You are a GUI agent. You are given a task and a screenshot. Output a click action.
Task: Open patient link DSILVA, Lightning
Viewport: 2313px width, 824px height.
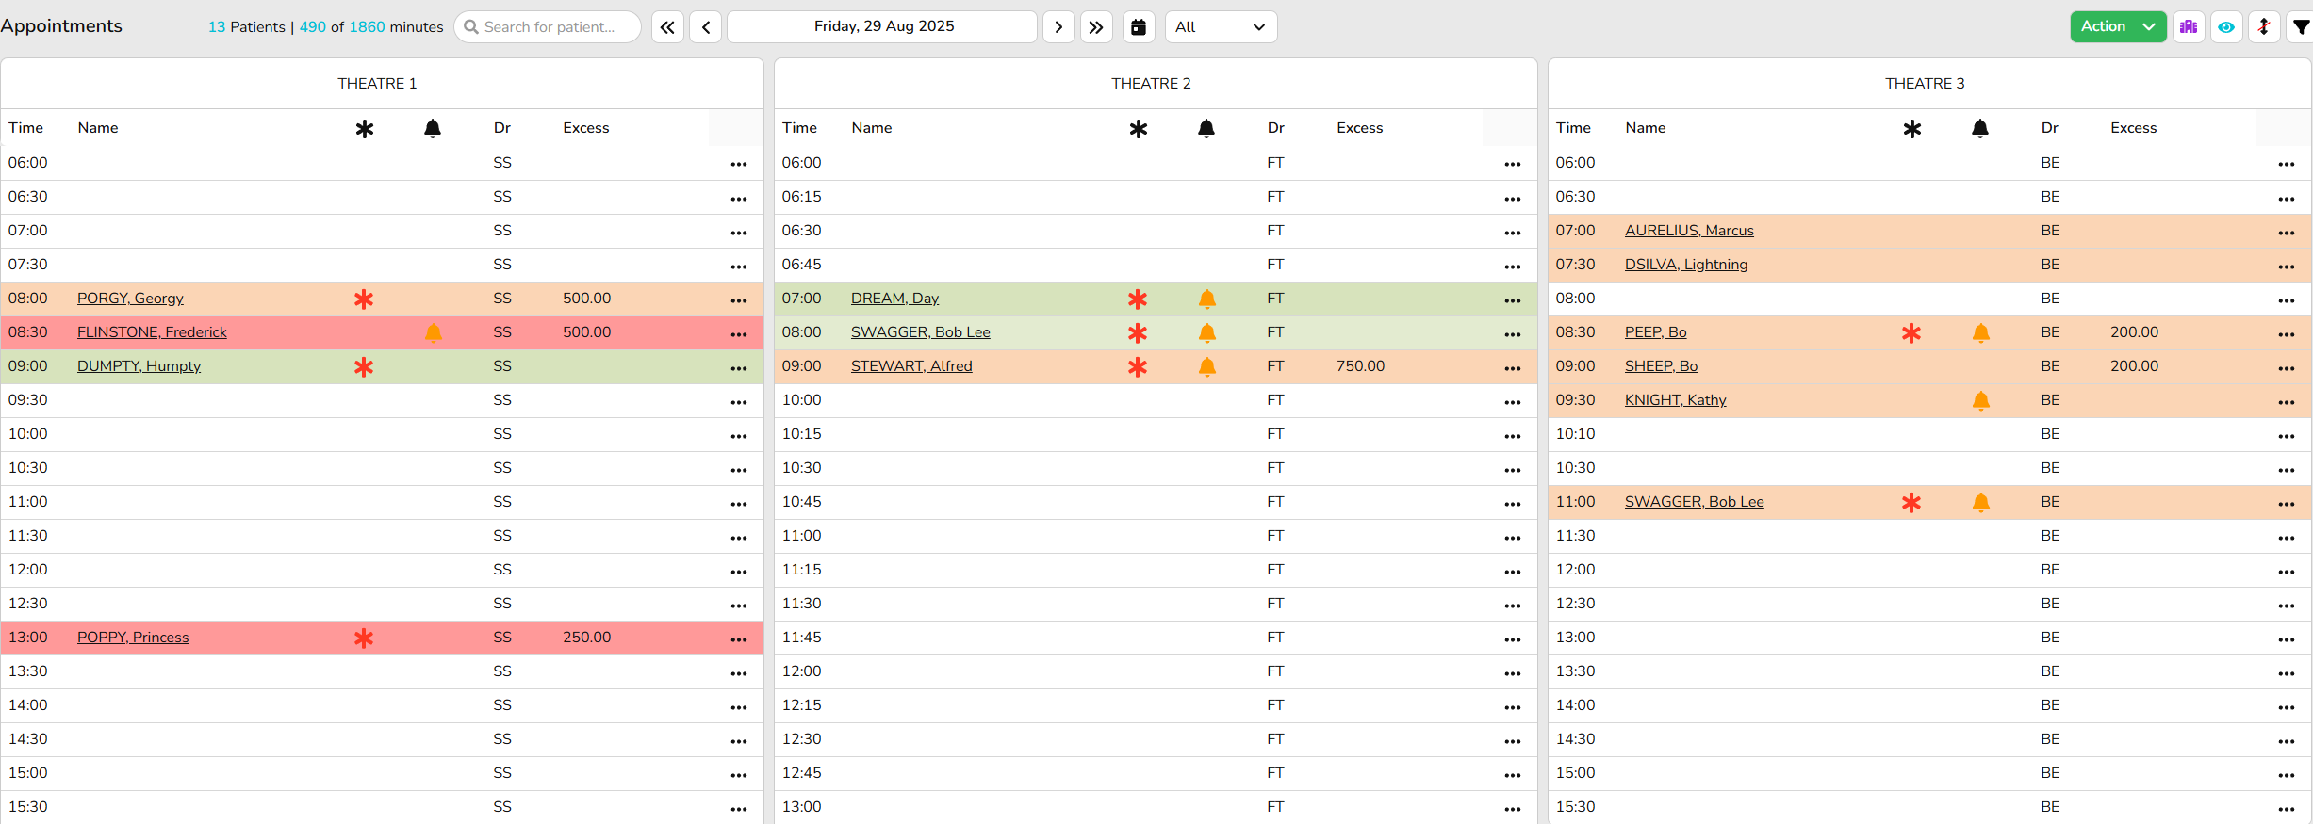1685,265
